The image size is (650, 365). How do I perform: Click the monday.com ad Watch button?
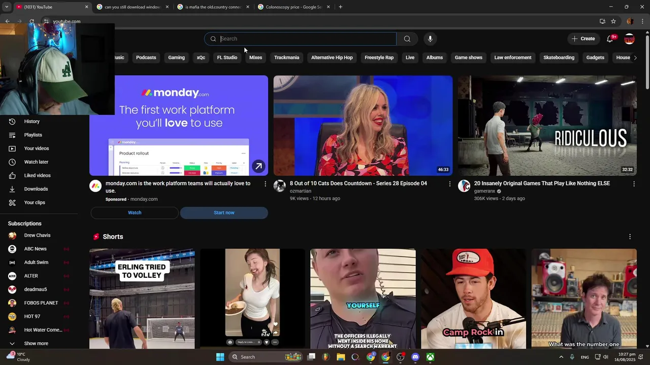135,213
